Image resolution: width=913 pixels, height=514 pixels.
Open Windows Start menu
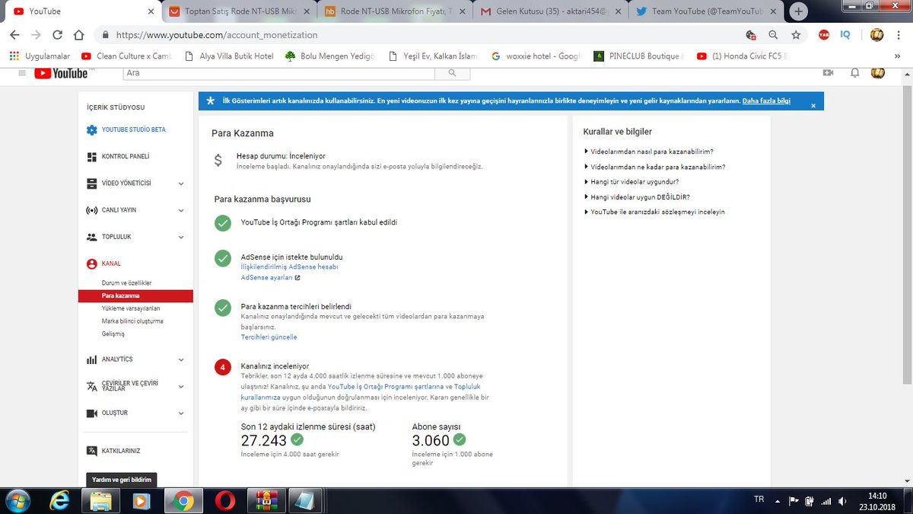pos(17,500)
